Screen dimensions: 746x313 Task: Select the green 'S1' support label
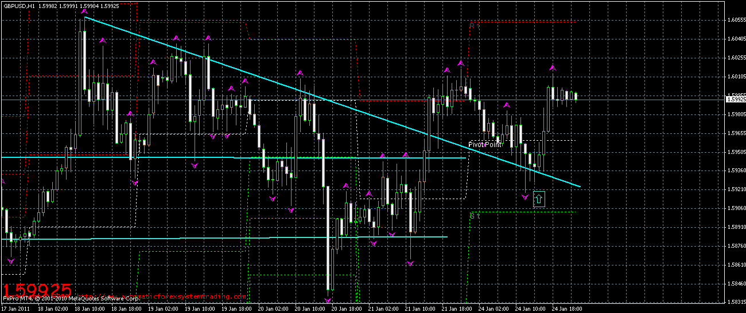[x=474, y=216]
